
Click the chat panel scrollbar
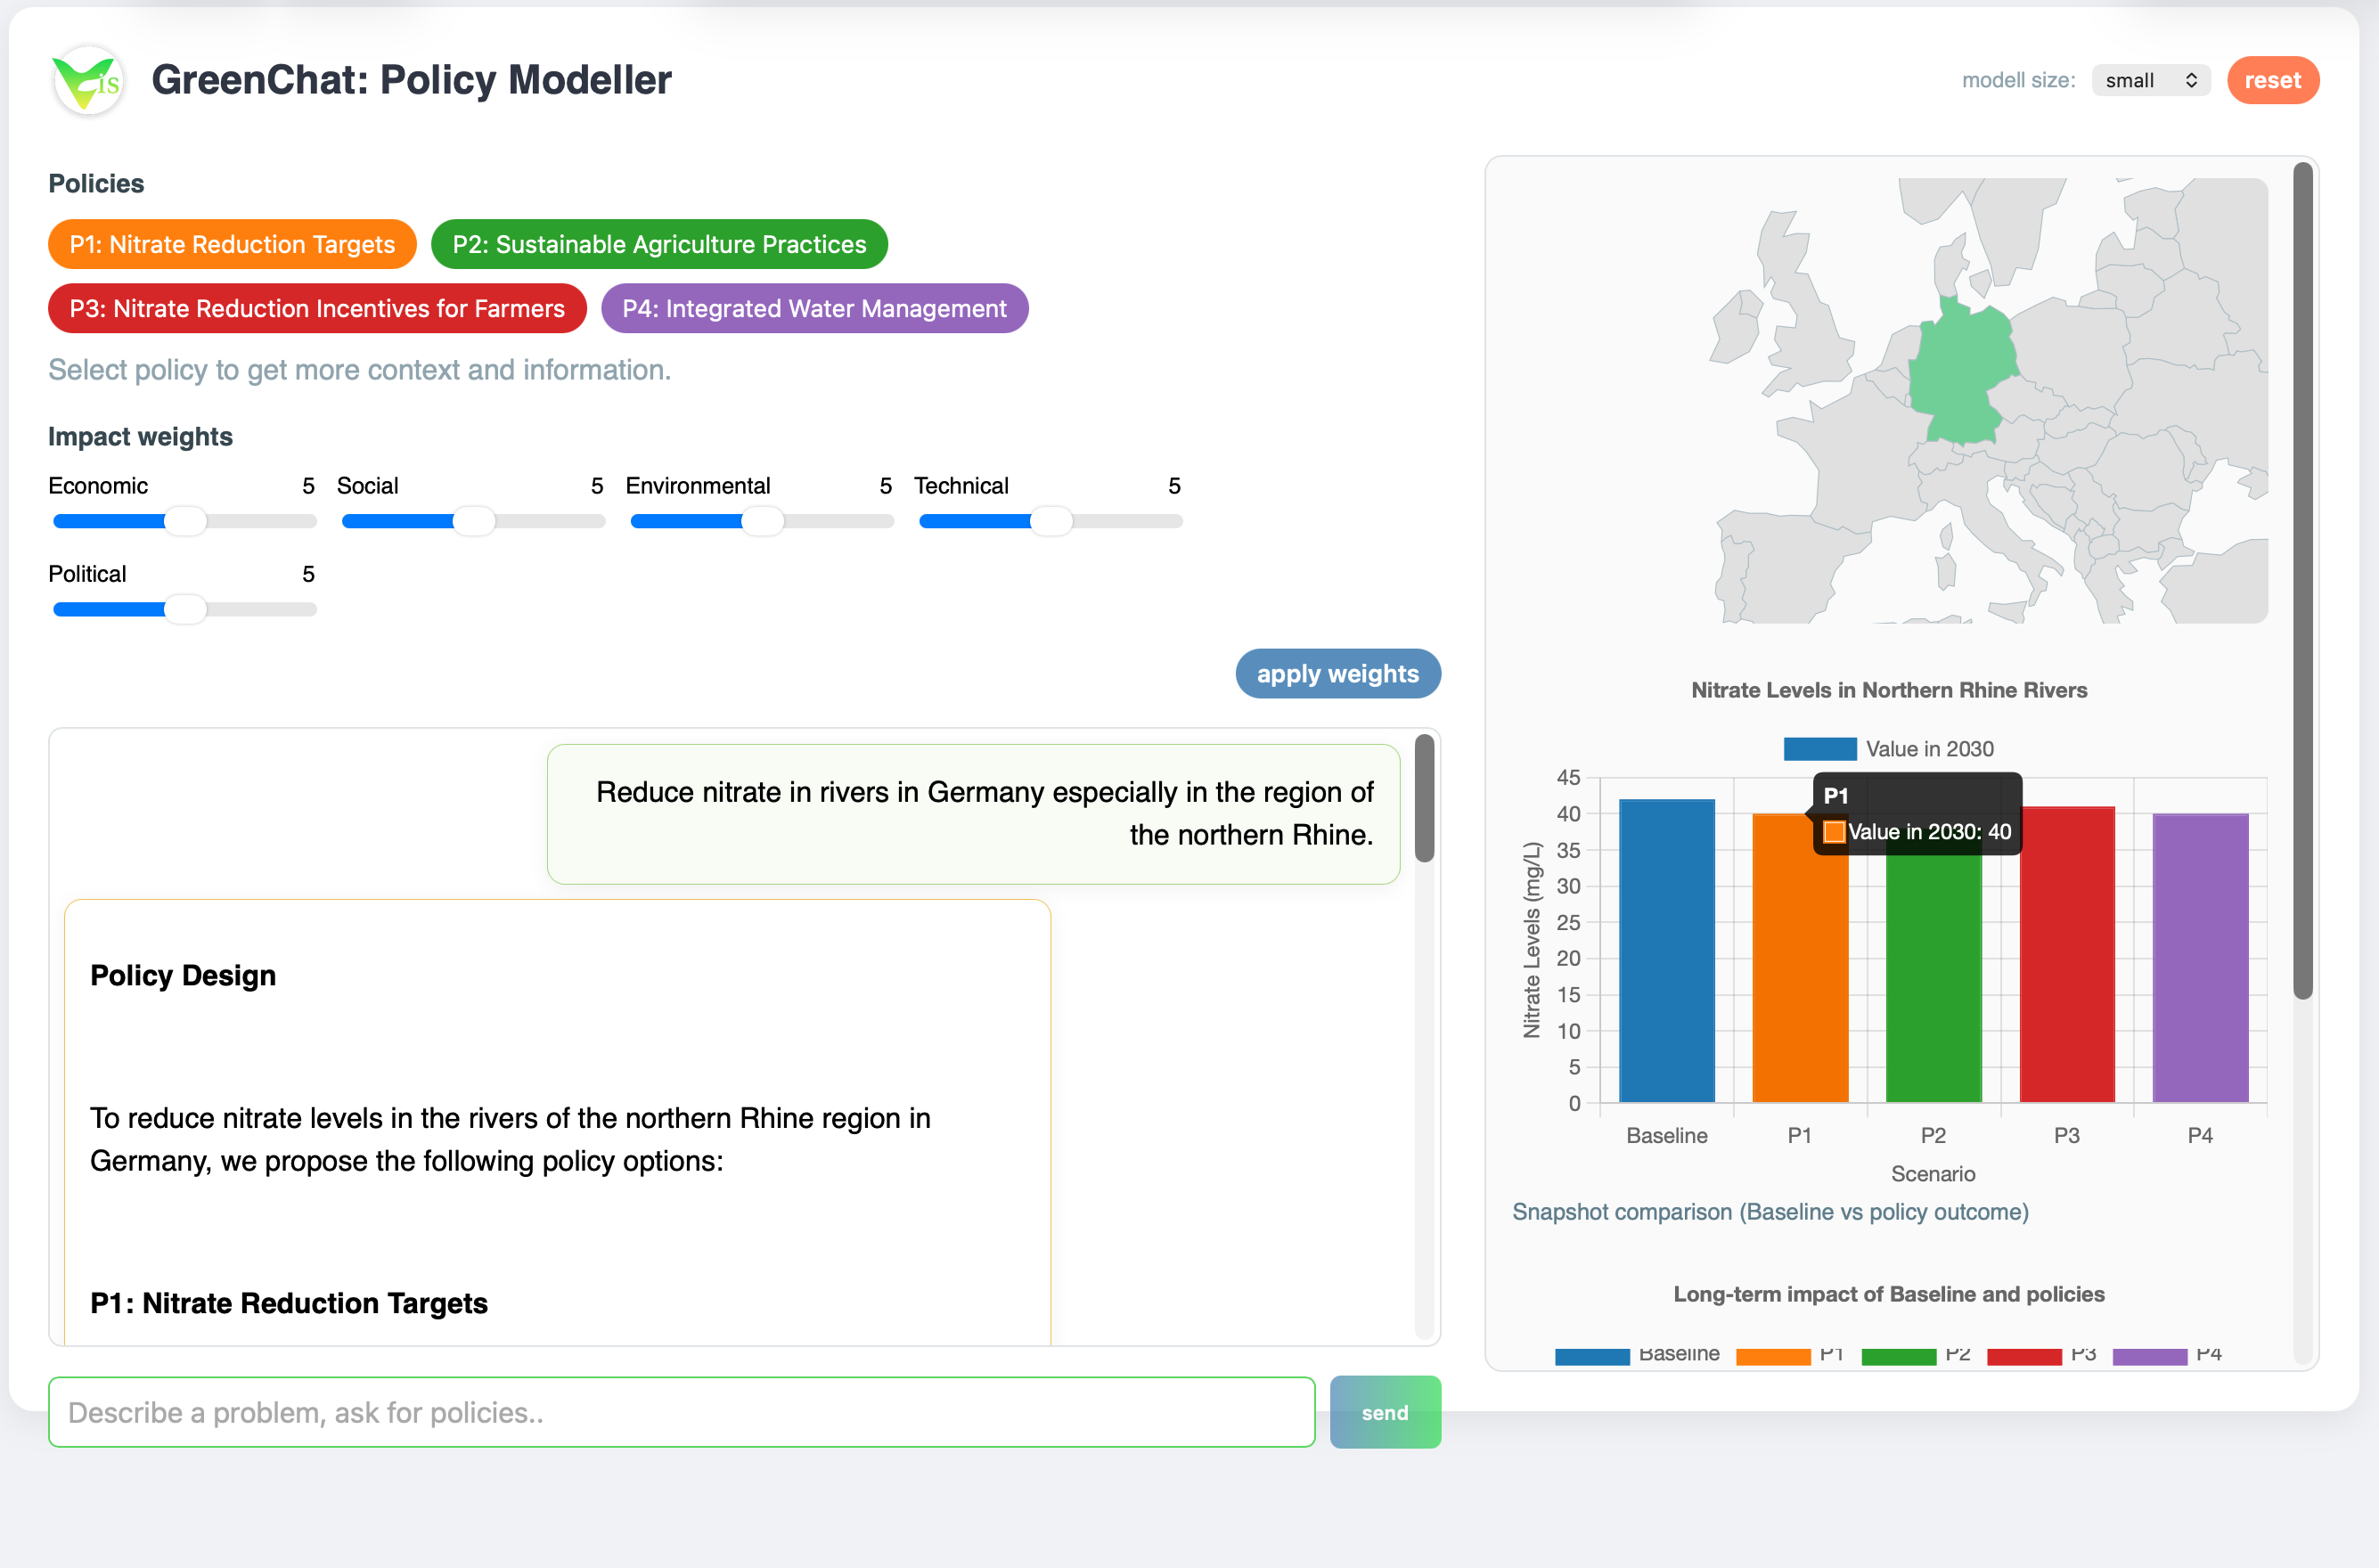click(1424, 800)
